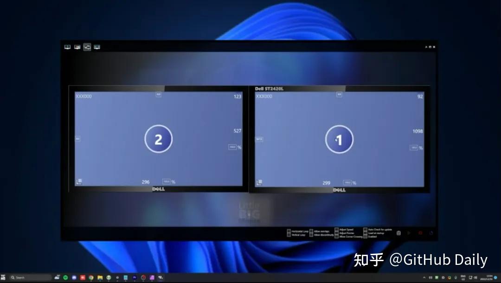Select the fourth view mode icon in top toolbar
The height and width of the screenshot is (283, 501).
[x=97, y=47]
